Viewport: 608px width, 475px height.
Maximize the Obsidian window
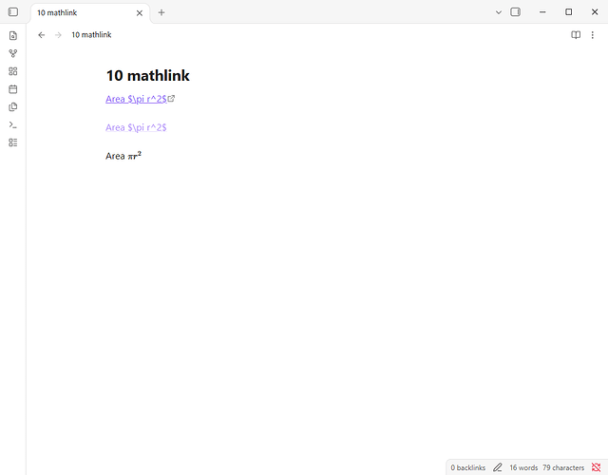(x=568, y=12)
